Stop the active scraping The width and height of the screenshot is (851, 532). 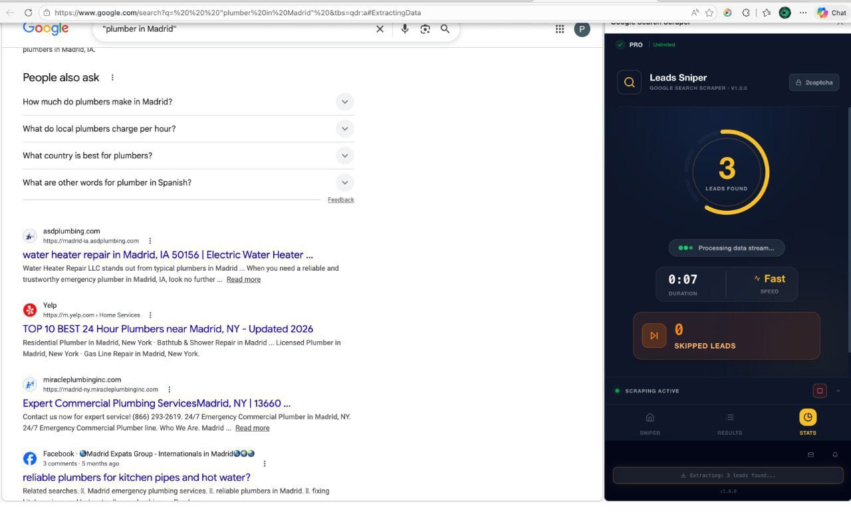point(820,391)
